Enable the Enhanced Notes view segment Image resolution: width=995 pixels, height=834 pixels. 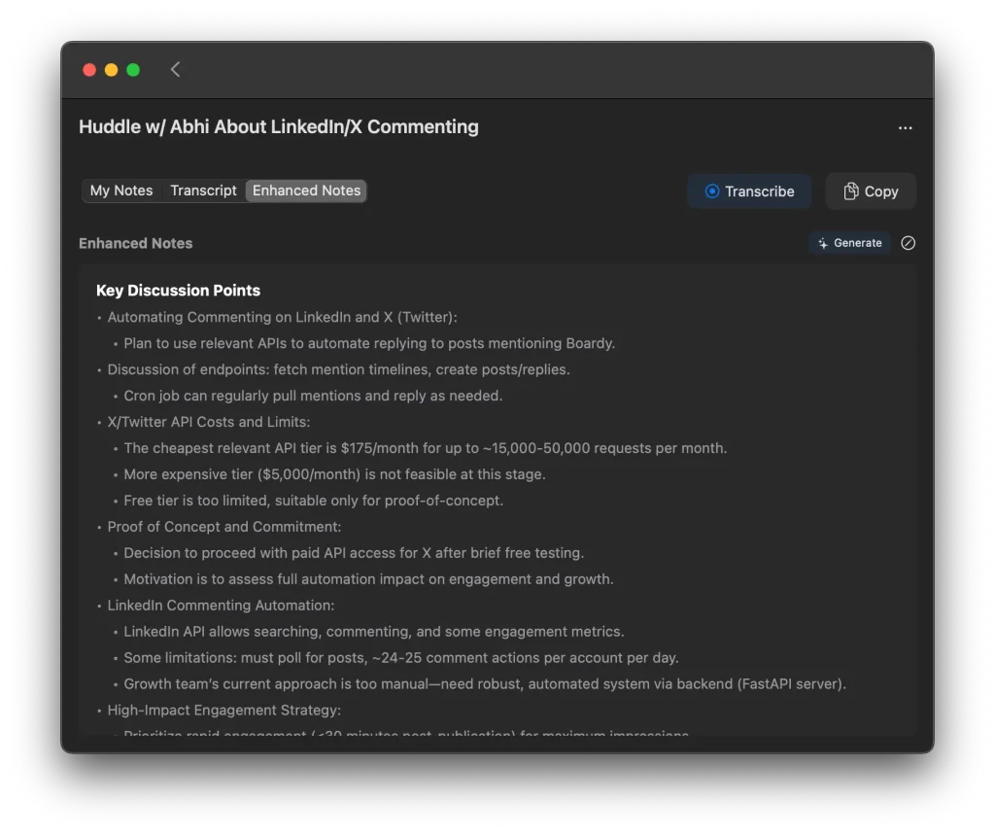pyautogui.click(x=306, y=191)
